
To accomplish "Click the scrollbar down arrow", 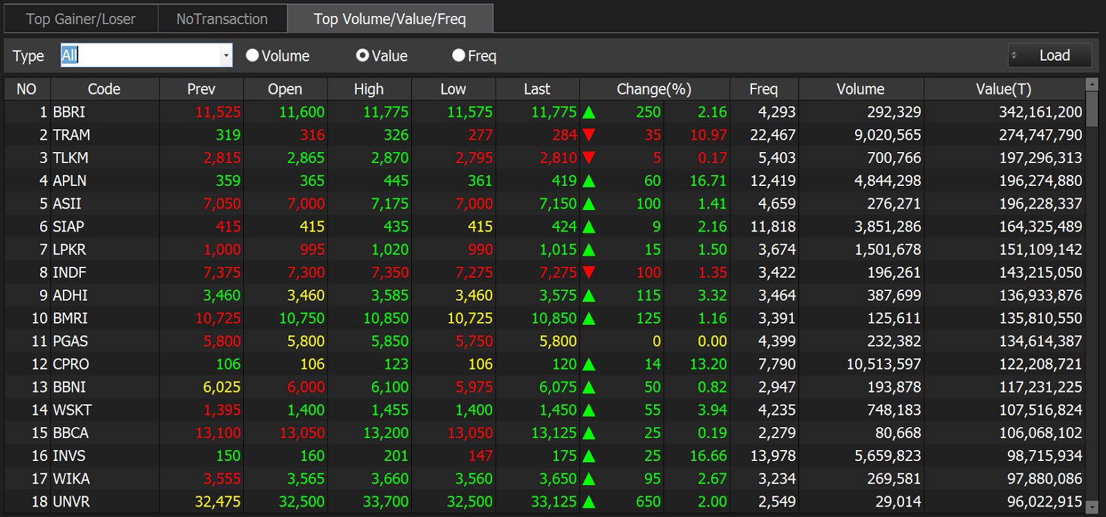I will tap(1092, 507).
